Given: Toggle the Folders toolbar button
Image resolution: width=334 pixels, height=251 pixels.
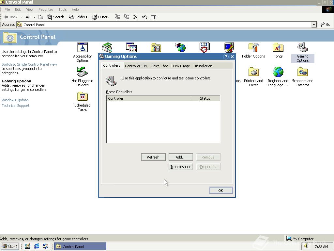Looking at the screenshot, I should click(x=78, y=17).
